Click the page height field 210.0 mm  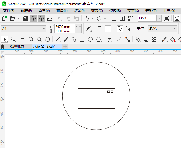(x=65, y=31)
